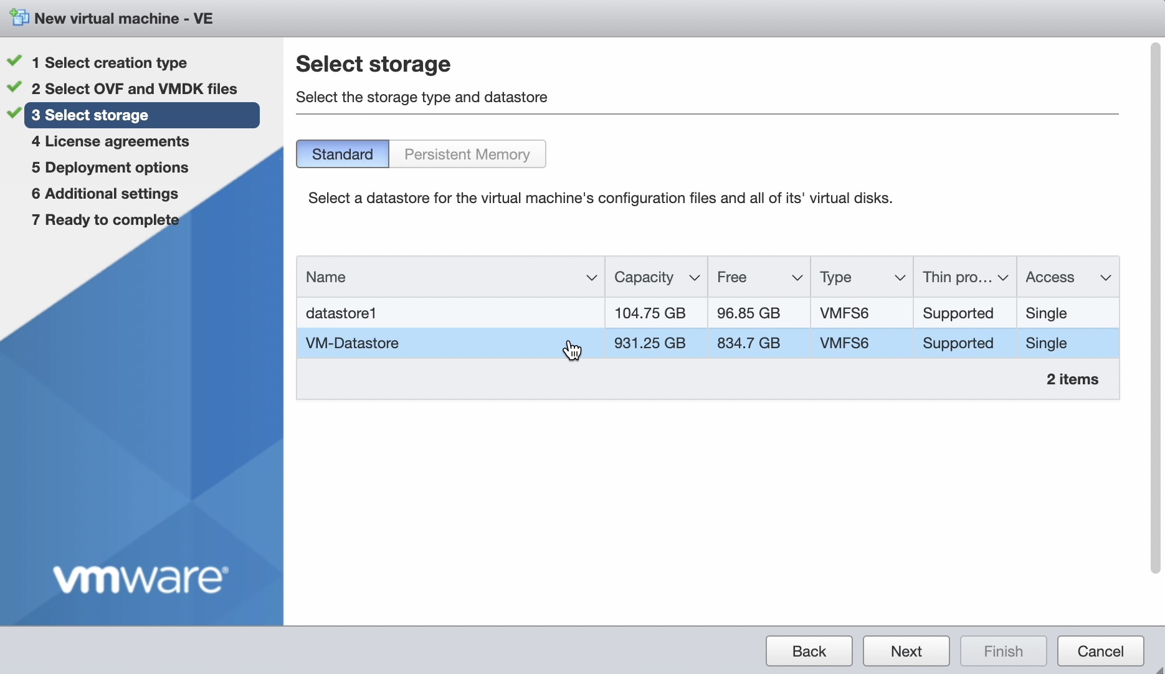Expand the Type column menu chevron
Image resolution: width=1165 pixels, height=674 pixels.
pos(900,278)
